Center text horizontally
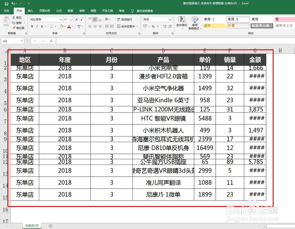The height and width of the screenshot is (229, 295). pos(95,26)
